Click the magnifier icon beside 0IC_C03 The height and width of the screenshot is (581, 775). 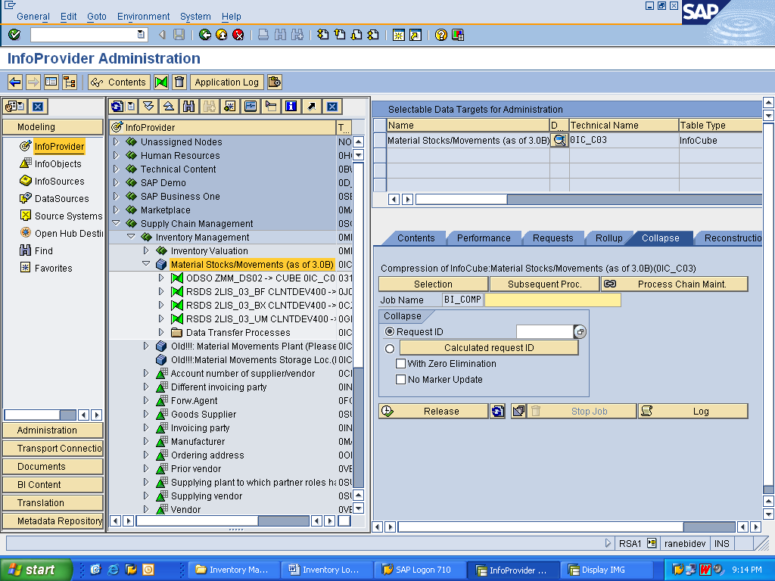[x=559, y=140]
